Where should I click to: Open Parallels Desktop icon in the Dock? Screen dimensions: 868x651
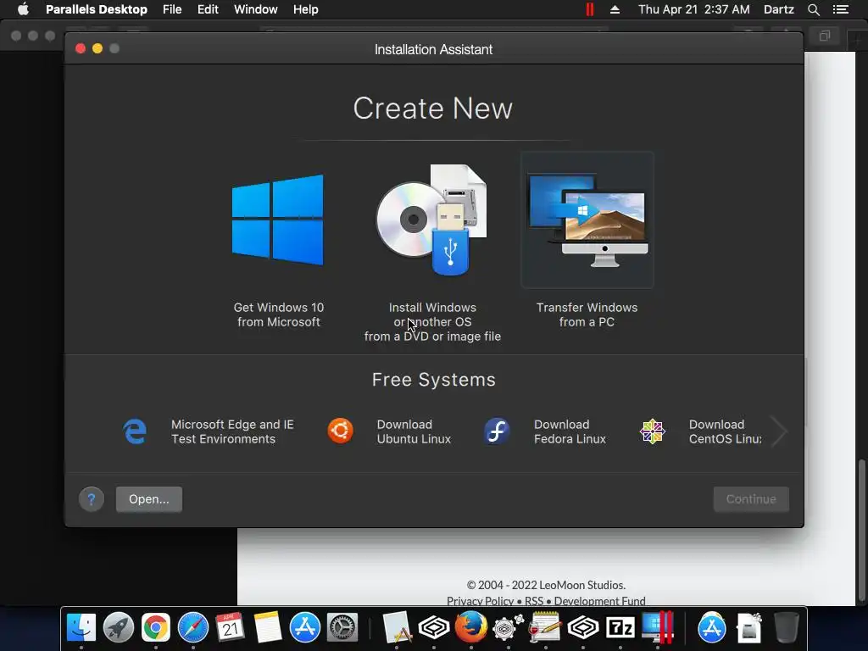tap(658, 628)
